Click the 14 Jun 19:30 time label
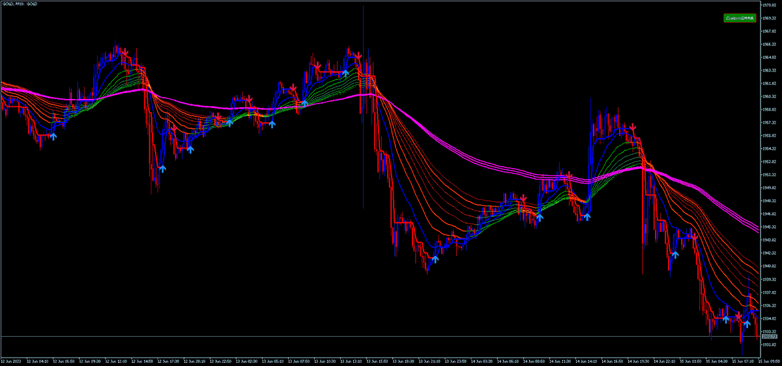The image size is (782, 366). point(638,360)
